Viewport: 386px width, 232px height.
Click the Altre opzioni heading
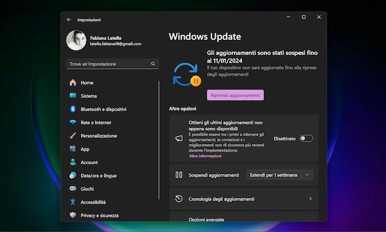(183, 109)
